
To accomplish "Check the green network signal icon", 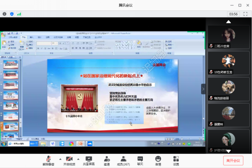I will 19,14.
